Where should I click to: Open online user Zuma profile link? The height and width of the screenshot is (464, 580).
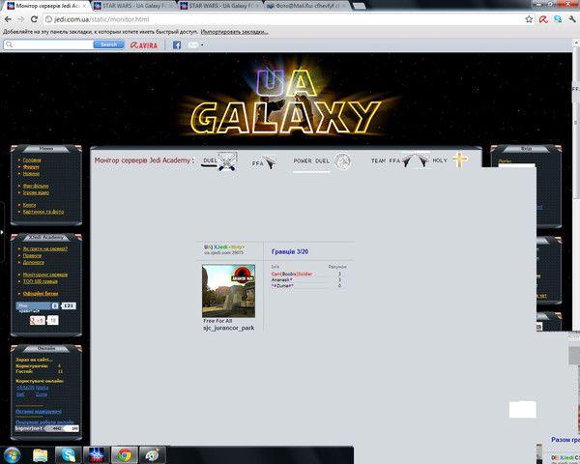pos(42,394)
